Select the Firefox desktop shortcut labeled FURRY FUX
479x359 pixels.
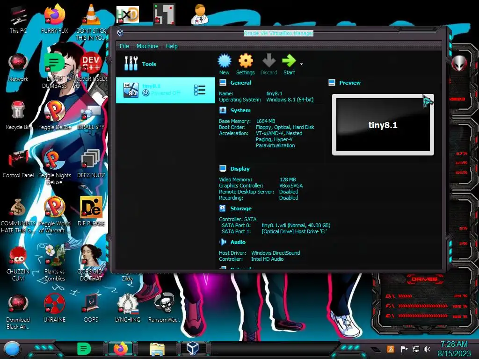pyautogui.click(x=54, y=19)
